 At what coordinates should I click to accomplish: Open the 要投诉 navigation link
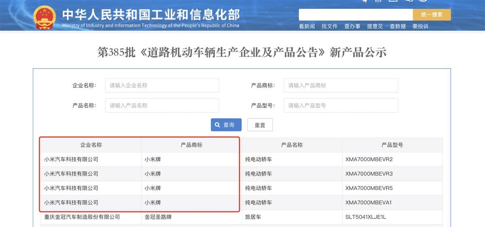pyautogui.click(x=420, y=27)
